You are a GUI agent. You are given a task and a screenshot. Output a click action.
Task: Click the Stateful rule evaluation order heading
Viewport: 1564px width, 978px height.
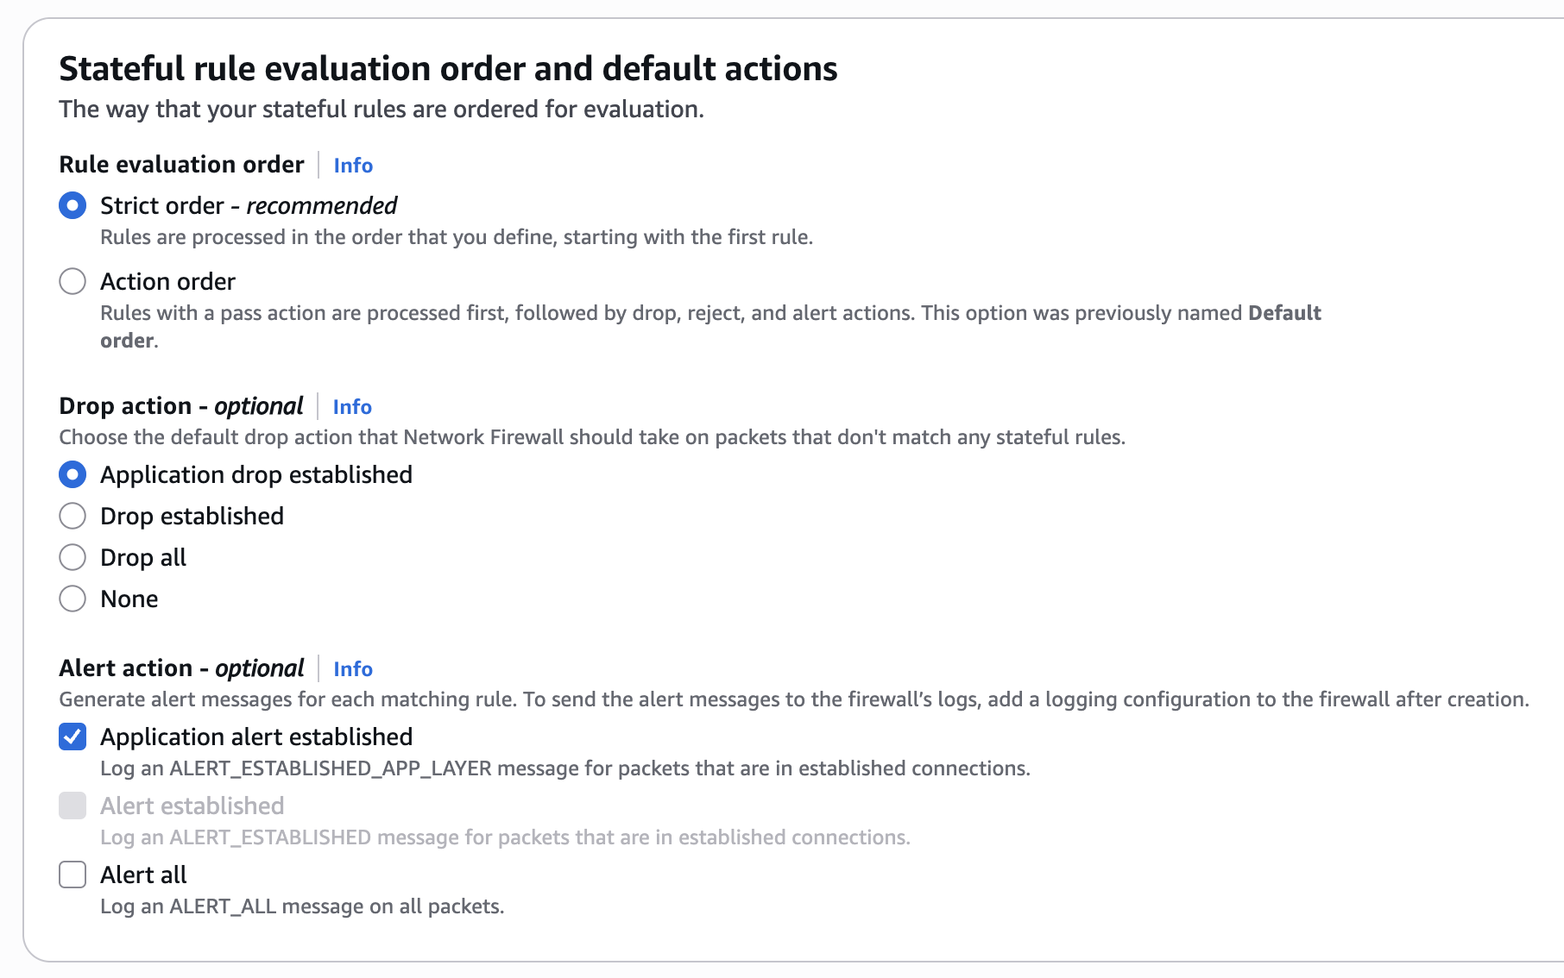448,69
